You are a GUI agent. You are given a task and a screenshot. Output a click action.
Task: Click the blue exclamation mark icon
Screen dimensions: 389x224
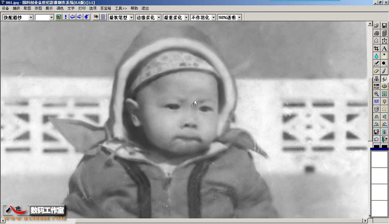pyautogui.click(x=66, y=17)
